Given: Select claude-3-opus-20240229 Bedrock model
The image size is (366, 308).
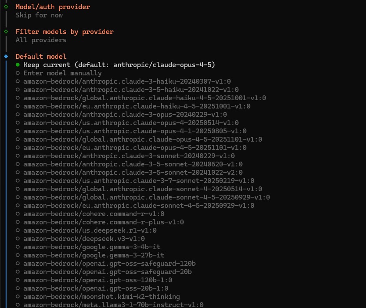Looking at the screenshot, I should pos(125,115).
